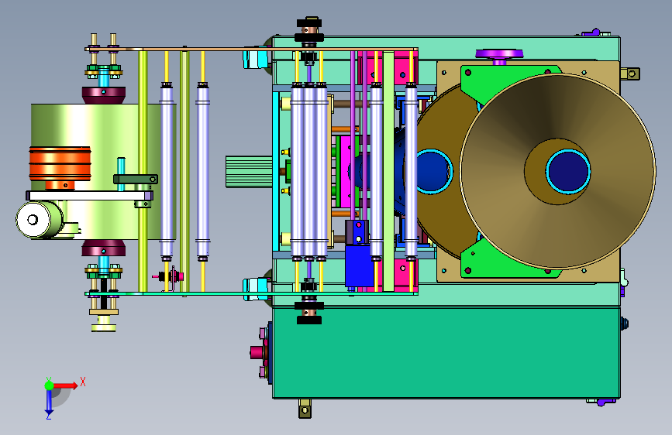Select the triple silver roller group
Viewport: 672px width, 435px height.
click(x=309, y=171)
